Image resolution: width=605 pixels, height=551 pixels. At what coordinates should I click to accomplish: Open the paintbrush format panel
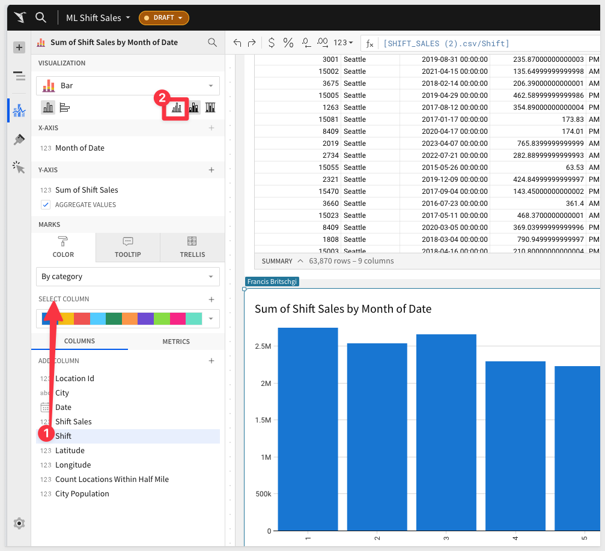coord(19,139)
